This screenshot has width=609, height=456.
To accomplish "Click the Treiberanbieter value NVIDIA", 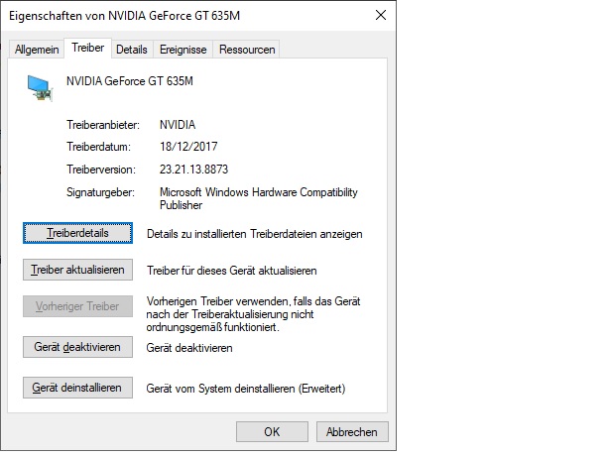I will coord(178,125).
